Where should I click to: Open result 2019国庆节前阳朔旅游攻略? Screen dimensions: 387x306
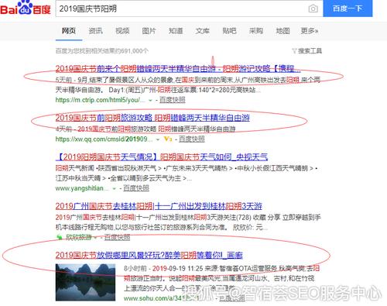(152, 118)
